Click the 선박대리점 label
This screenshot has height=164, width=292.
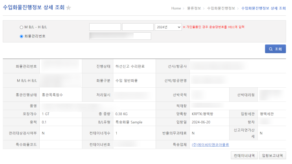point(246,95)
